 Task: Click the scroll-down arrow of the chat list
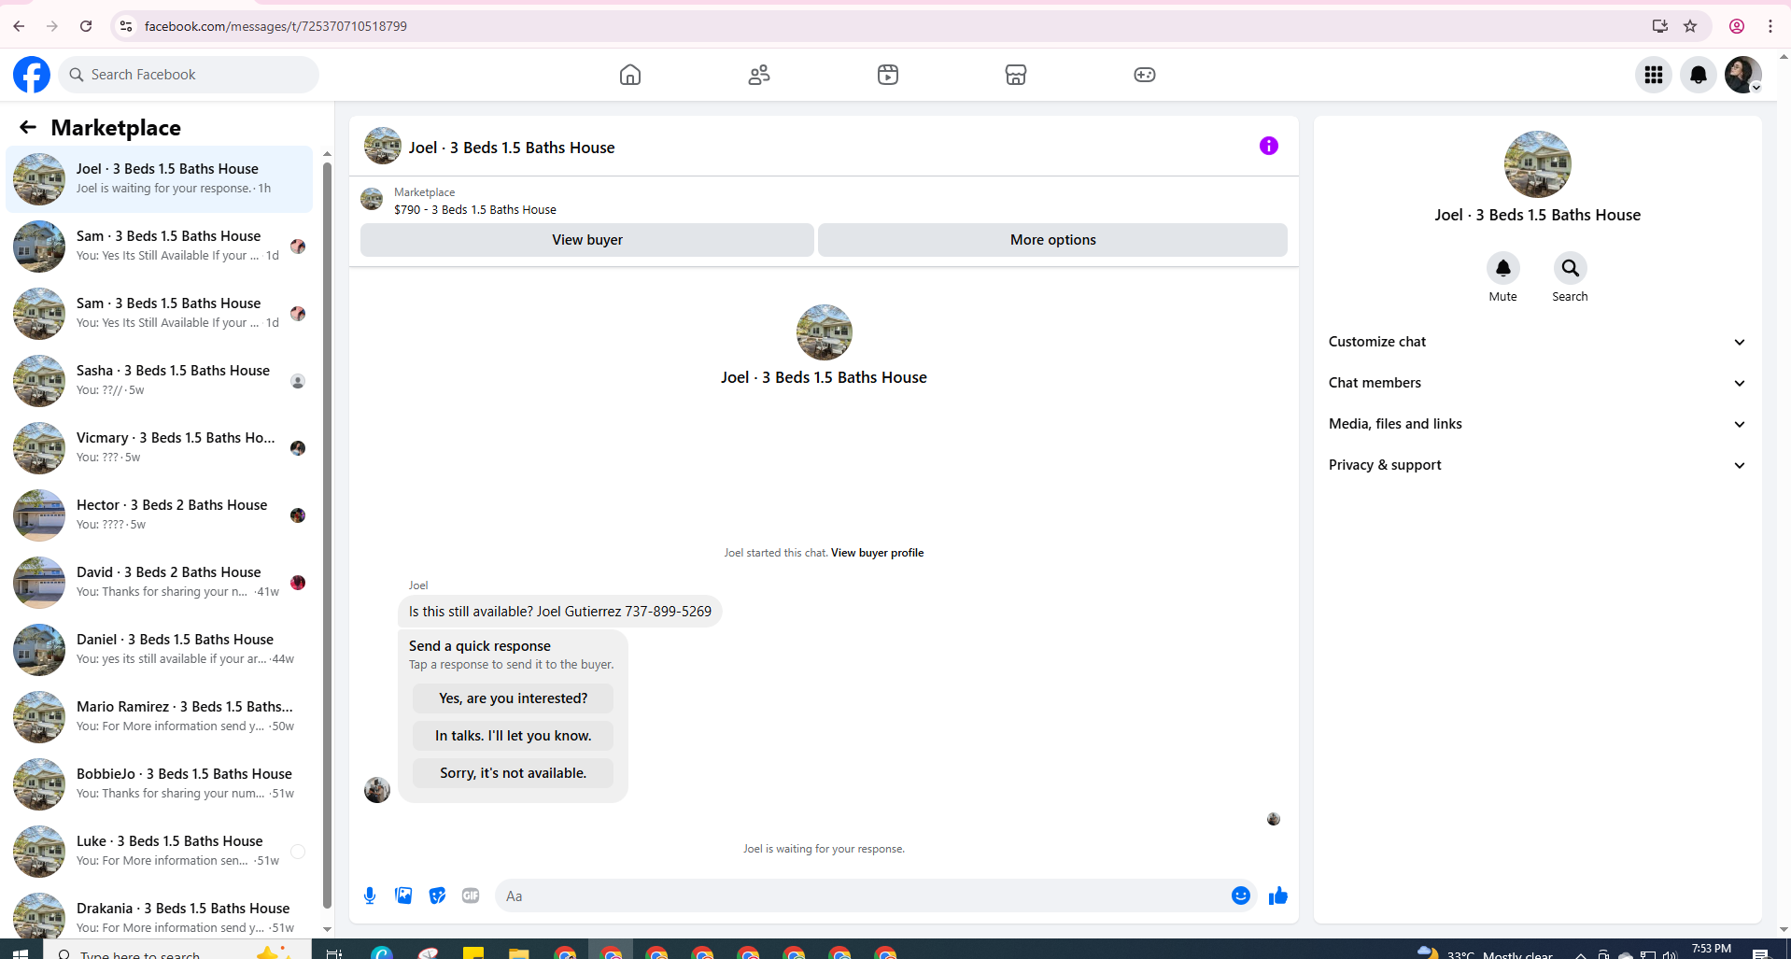pos(327,929)
